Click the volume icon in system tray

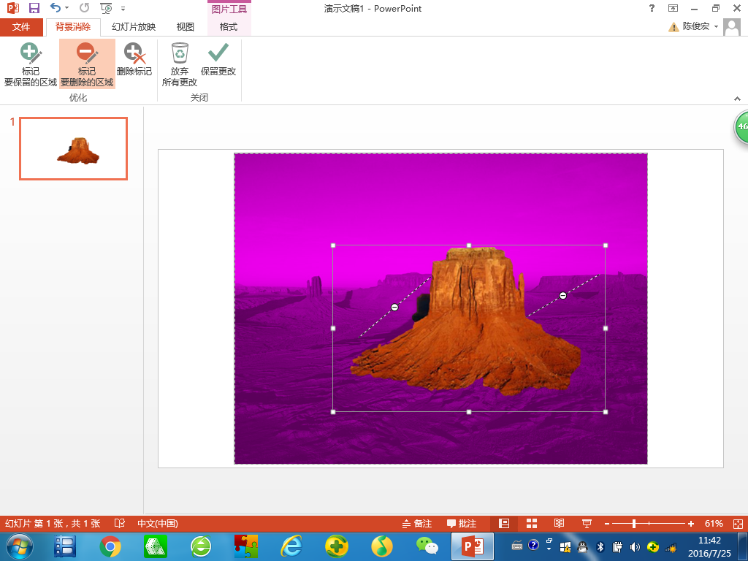pyautogui.click(x=635, y=546)
